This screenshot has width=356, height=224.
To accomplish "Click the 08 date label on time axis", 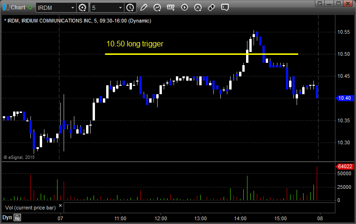I will tap(320, 218).
